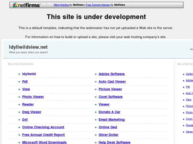Open the Donate A Car link
Image resolution: width=193 pixels, height=144 pixels.
click(109, 112)
